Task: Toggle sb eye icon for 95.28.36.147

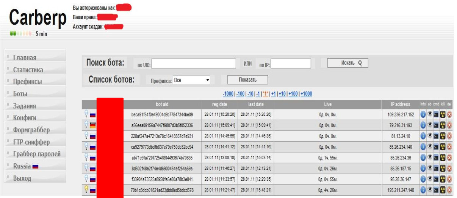Action: (430, 179)
